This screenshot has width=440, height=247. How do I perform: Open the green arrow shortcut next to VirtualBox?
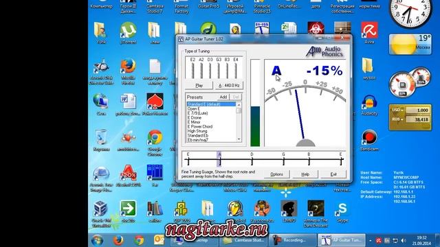129,209
